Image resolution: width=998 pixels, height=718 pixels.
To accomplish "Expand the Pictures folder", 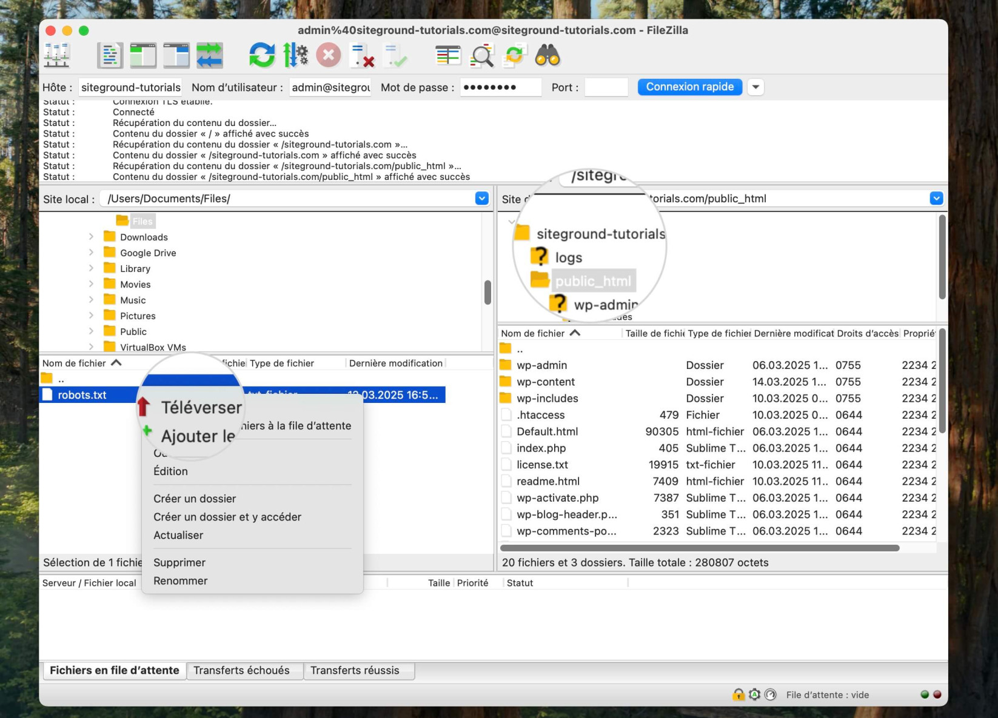I will point(91,316).
